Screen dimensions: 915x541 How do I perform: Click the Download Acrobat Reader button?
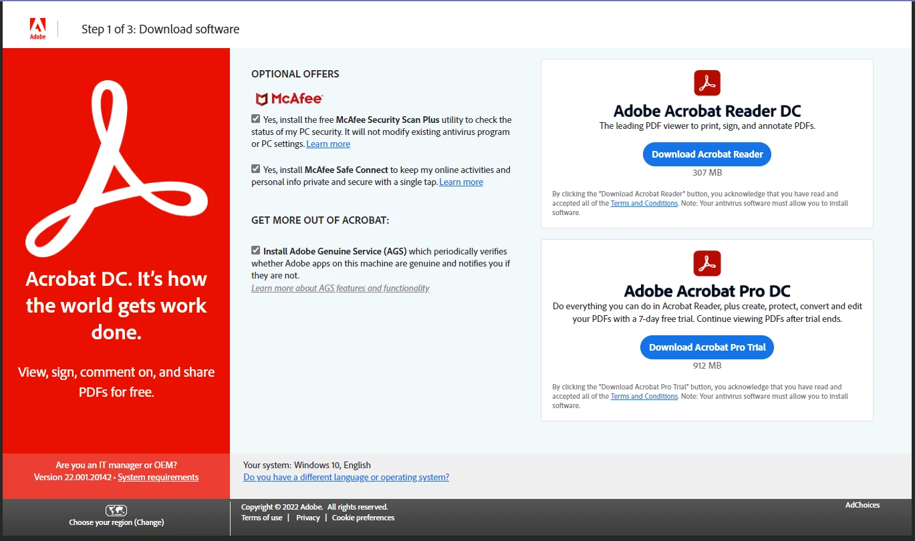point(707,154)
